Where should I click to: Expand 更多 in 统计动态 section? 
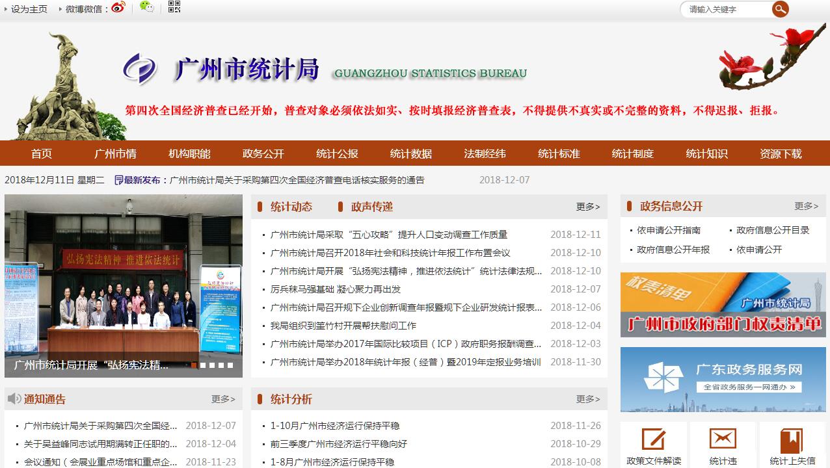[x=587, y=207]
